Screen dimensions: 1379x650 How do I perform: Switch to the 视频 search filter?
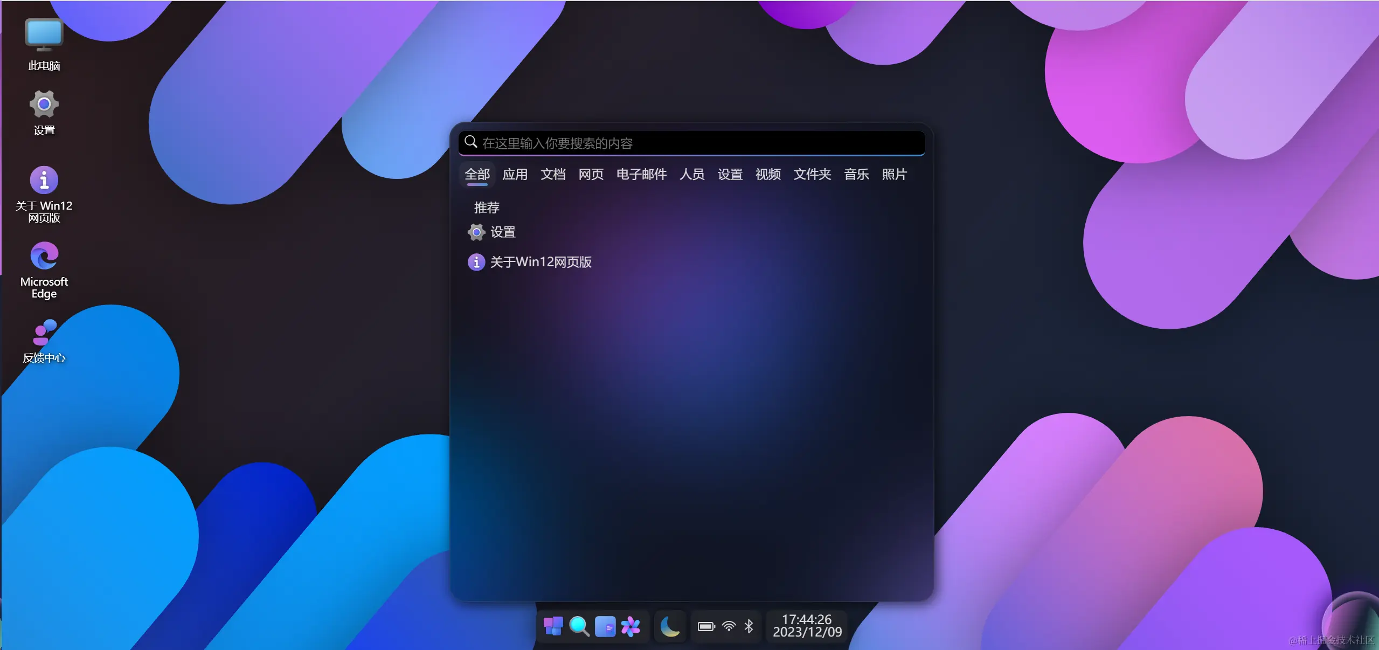click(767, 175)
